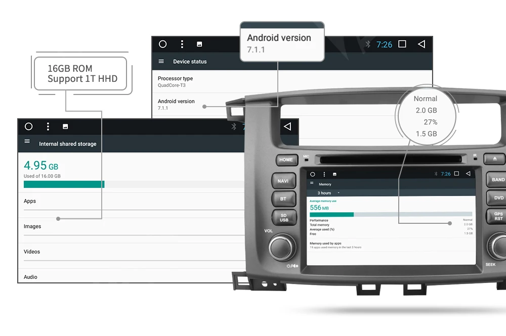Open hamburger menu beside Device status title
The height and width of the screenshot is (336, 506).
point(161,61)
